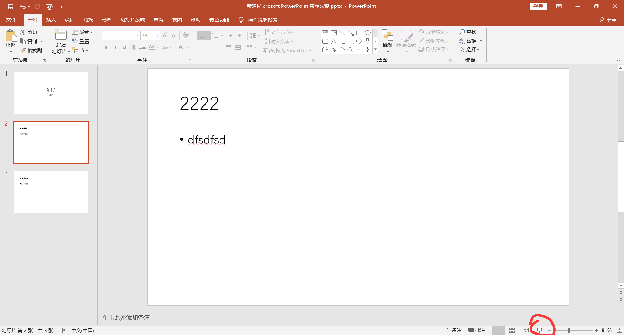
Task: Toggle Bold formatting
Action: point(106,48)
